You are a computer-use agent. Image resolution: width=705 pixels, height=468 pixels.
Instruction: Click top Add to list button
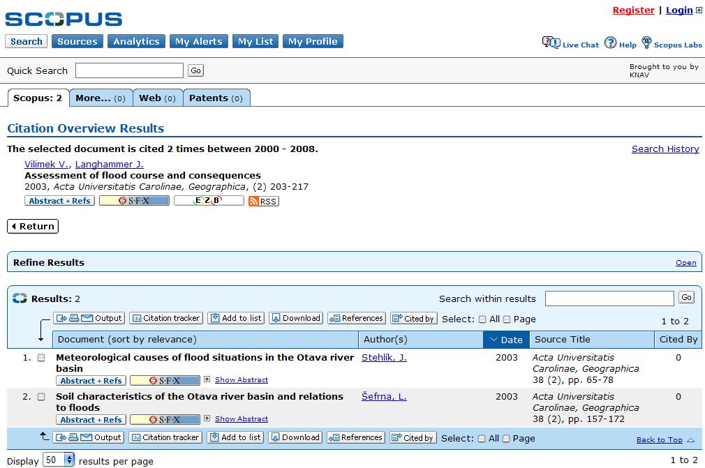click(236, 318)
